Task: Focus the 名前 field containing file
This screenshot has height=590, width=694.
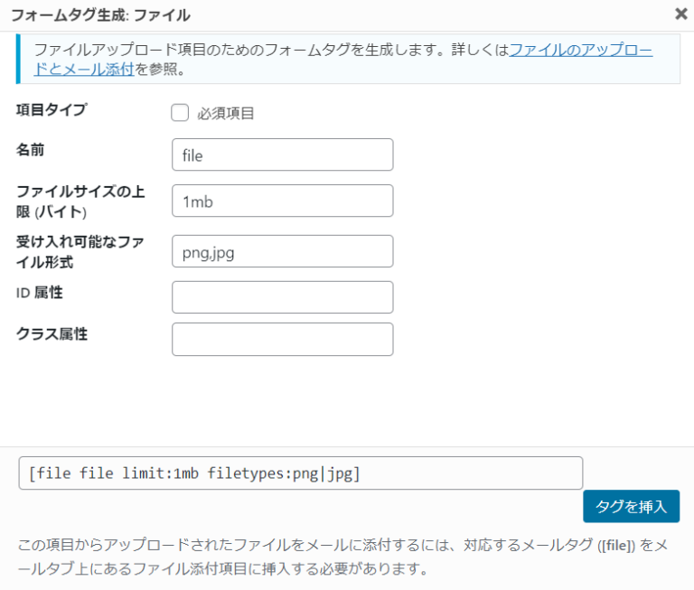Action: coord(282,155)
